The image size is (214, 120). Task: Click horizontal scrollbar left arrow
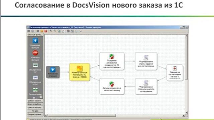point(46,116)
